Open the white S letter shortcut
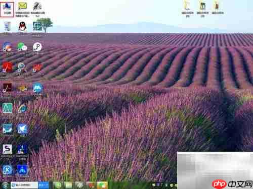The image size is (253, 189). pos(7,150)
